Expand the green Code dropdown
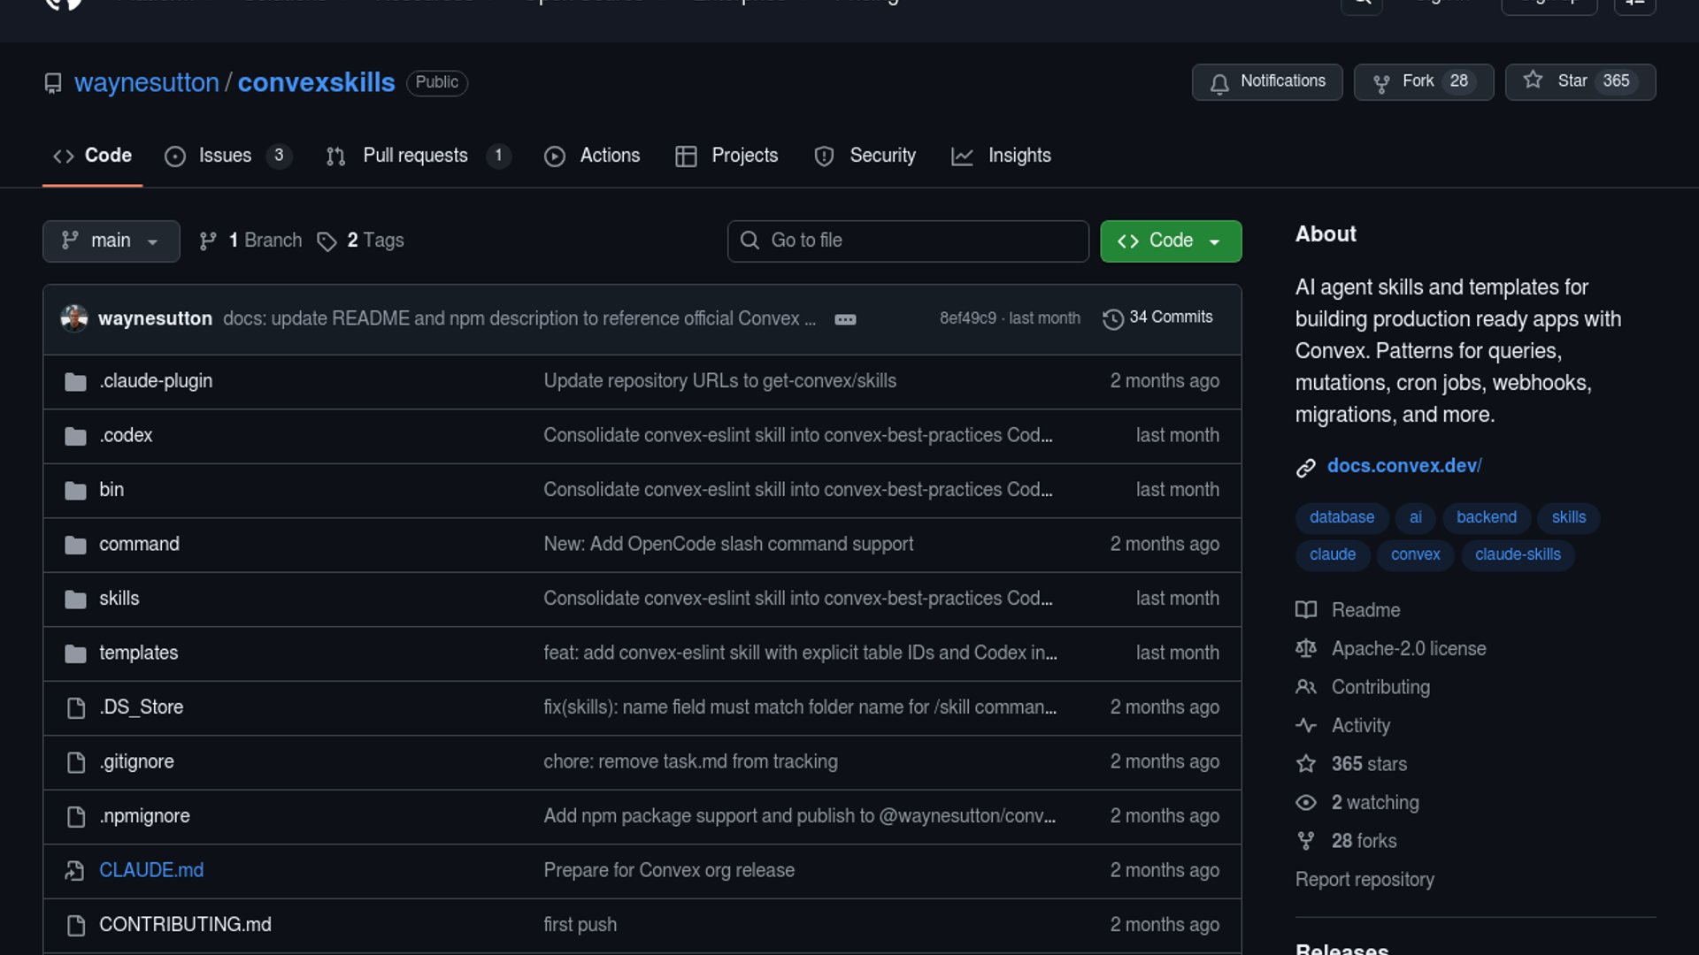The height and width of the screenshot is (955, 1699). click(x=1170, y=241)
